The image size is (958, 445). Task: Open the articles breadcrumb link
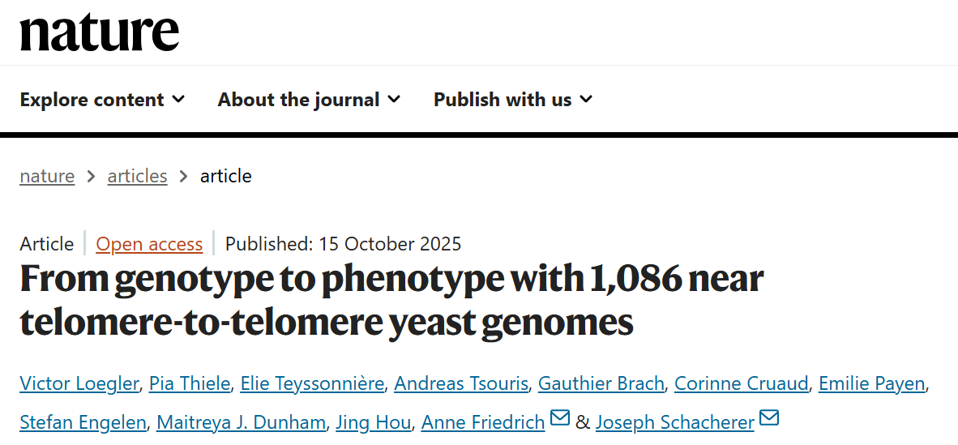coord(137,176)
